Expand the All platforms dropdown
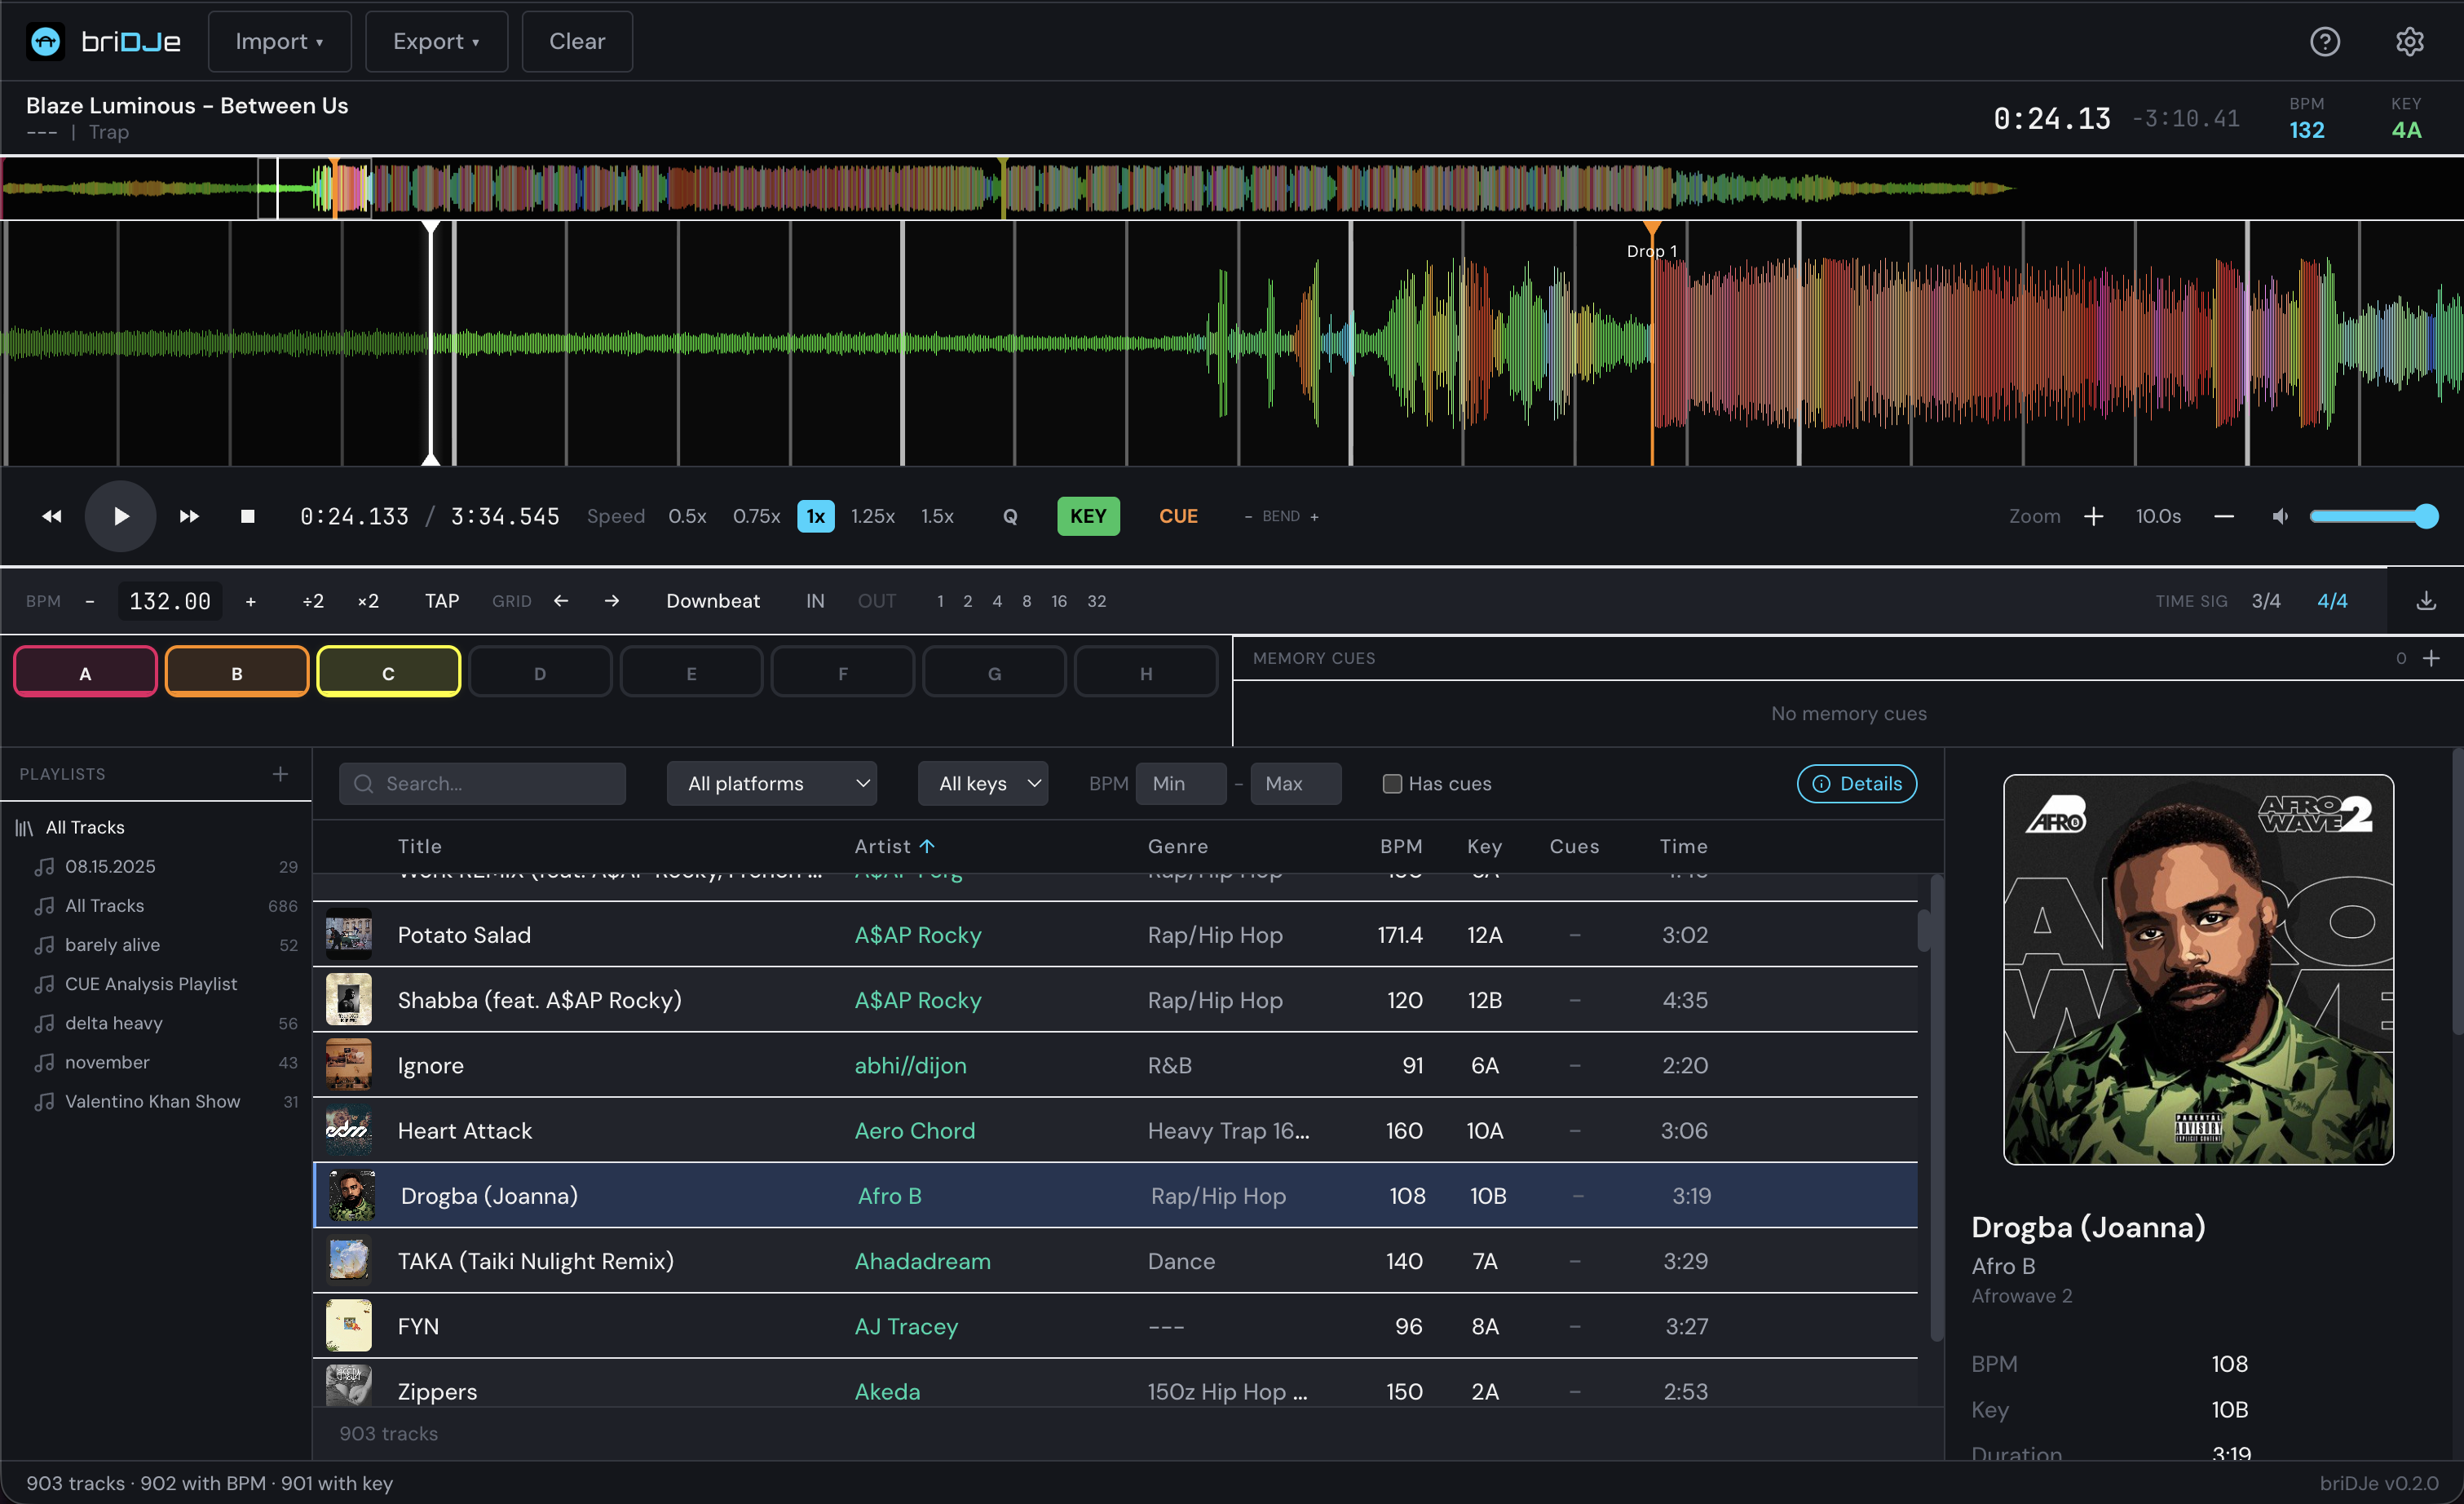Viewport: 2464px width, 1504px height. point(772,783)
